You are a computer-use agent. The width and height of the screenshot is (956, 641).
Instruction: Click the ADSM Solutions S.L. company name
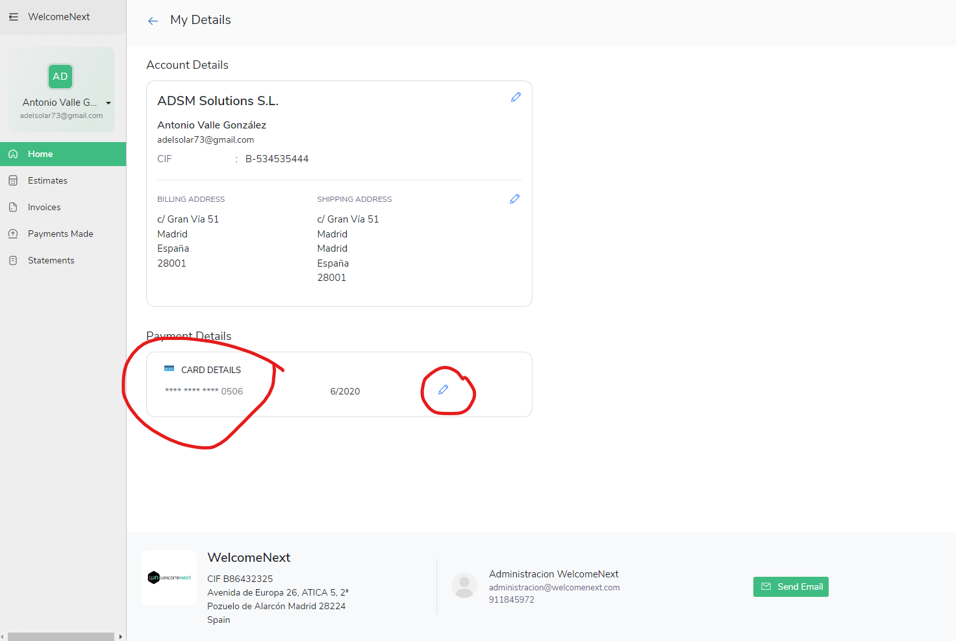[218, 101]
